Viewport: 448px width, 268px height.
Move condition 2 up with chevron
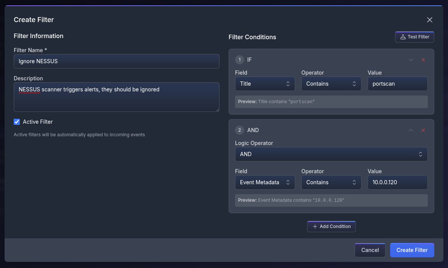coord(411,130)
